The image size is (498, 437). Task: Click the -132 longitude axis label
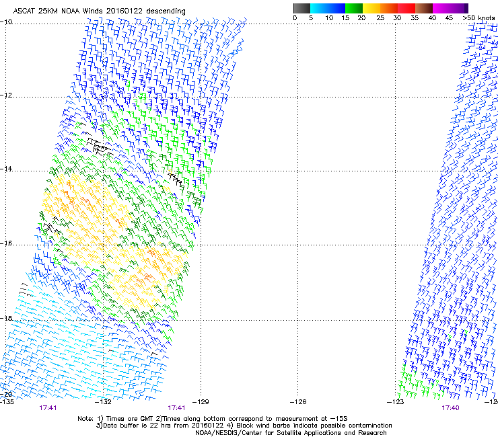pos(104,402)
